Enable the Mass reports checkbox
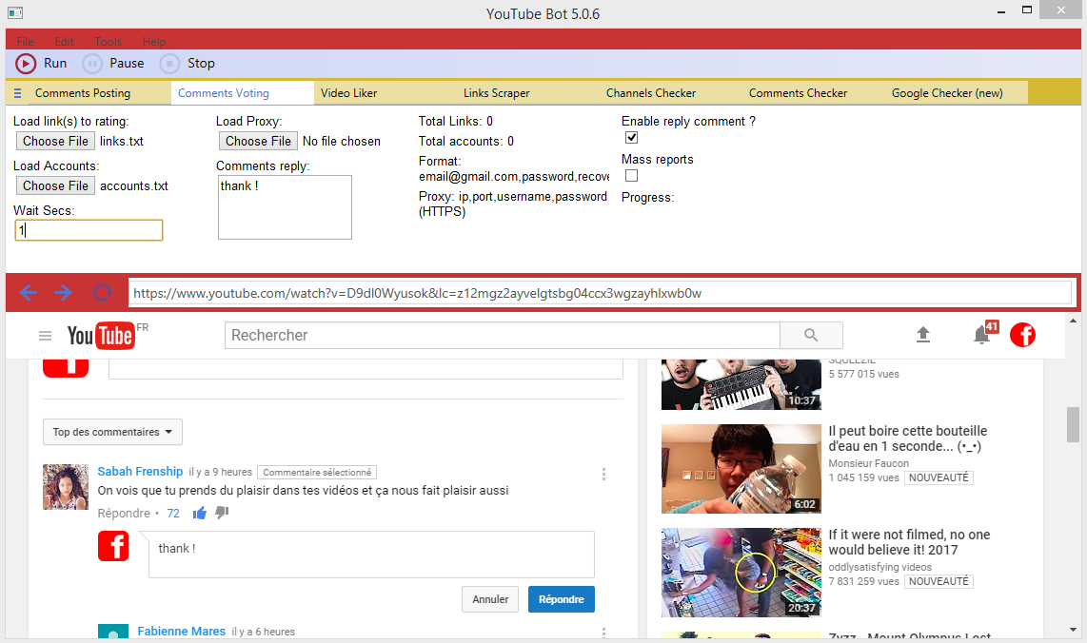Screen dimensions: 1087x643 [631, 175]
